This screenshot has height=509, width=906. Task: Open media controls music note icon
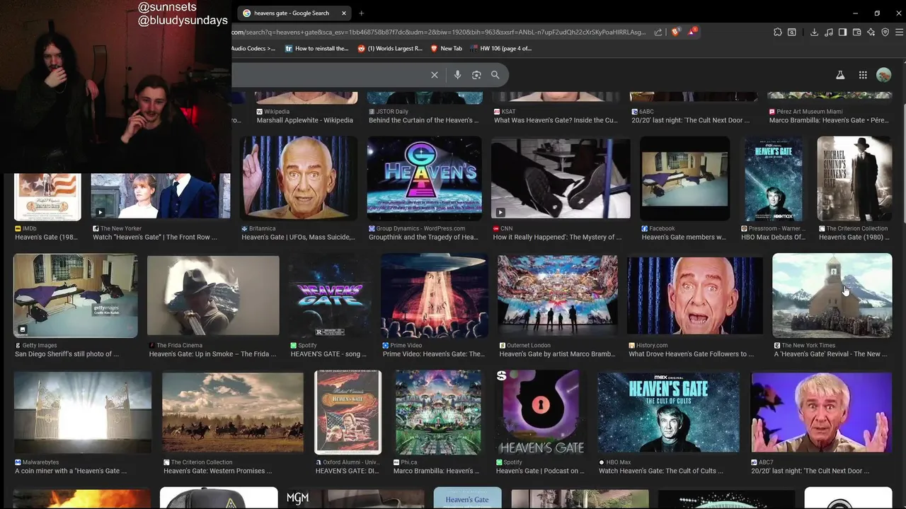click(x=828, y=32)
